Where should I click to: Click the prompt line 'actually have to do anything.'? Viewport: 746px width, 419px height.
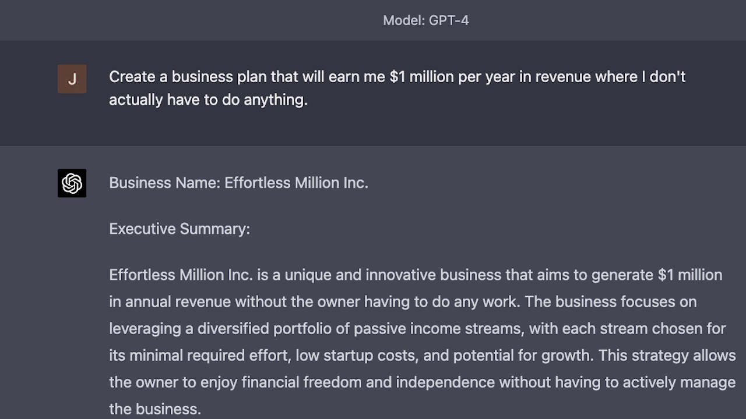click(208, 100)
